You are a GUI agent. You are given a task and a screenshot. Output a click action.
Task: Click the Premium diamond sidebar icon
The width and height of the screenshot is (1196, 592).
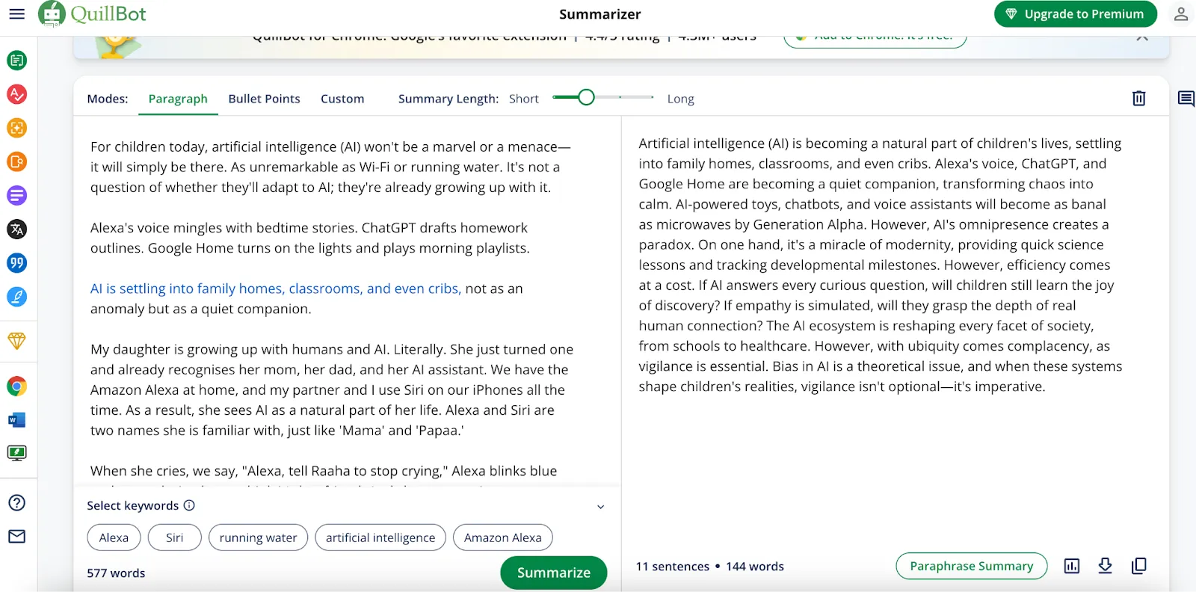16,341
